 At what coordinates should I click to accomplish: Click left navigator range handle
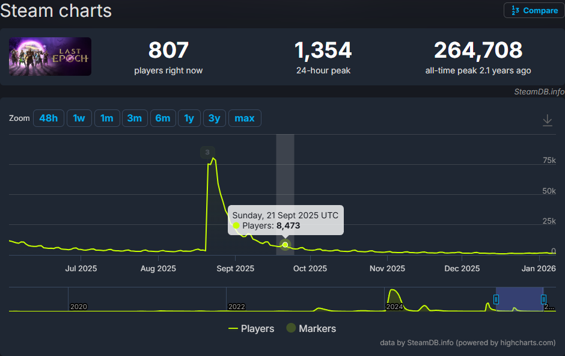496,299
